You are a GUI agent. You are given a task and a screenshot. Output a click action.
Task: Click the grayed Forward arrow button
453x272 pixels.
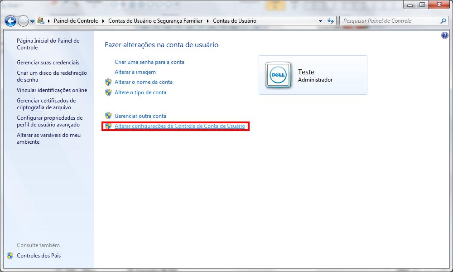point(23,21)
